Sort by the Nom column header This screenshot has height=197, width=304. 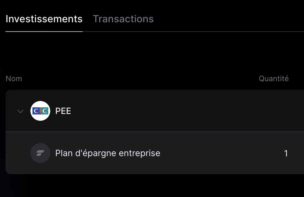coord(14,79)
